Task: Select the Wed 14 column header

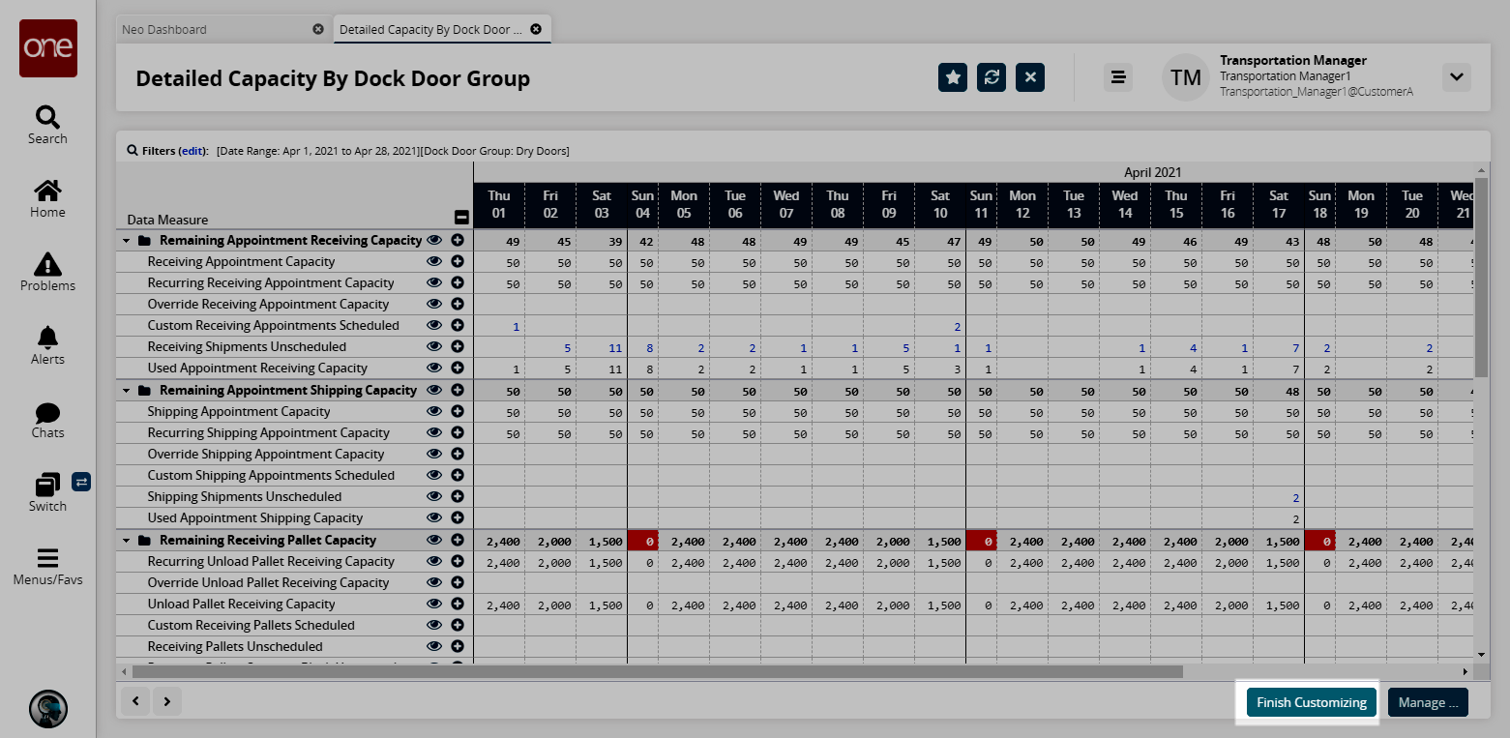Action: tap(1125, 204)
